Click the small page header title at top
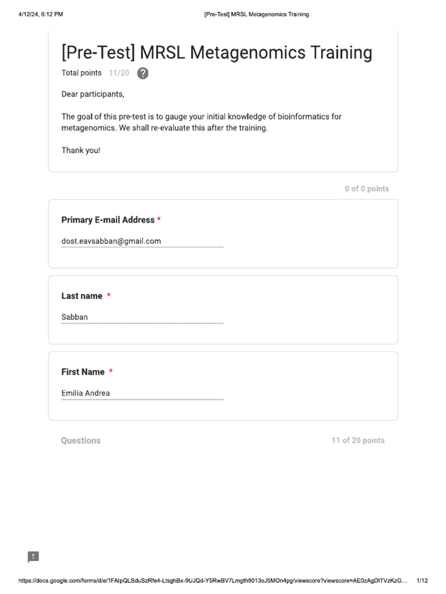Screen dimensions: 446x594 coord(256,15)
